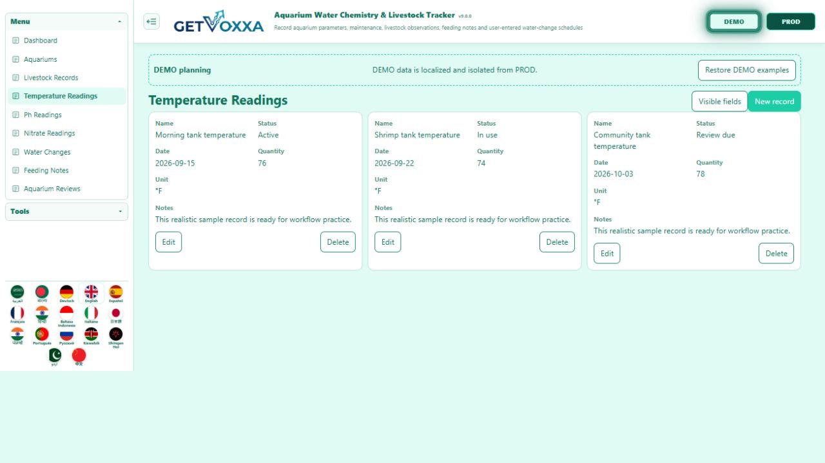Create a New record
825x463 pixels.
[774, 101]
